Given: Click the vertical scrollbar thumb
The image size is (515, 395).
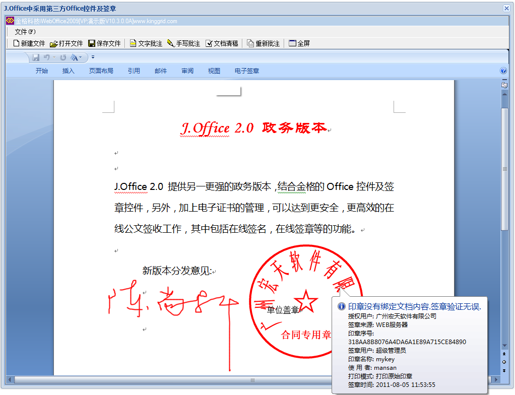Looking at the screenshot, I should [504, 169].
